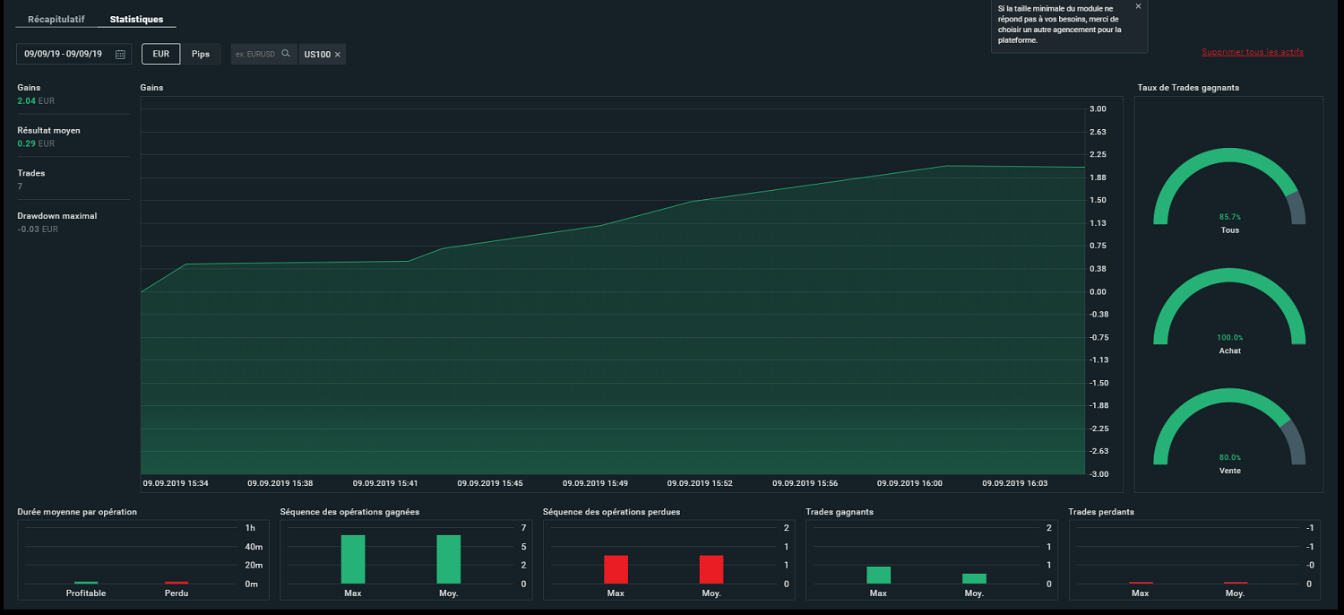Open the calendar icon in date range field
Image resolution: width=1344 pixels, height=615 pixels.
coord(120,54)
